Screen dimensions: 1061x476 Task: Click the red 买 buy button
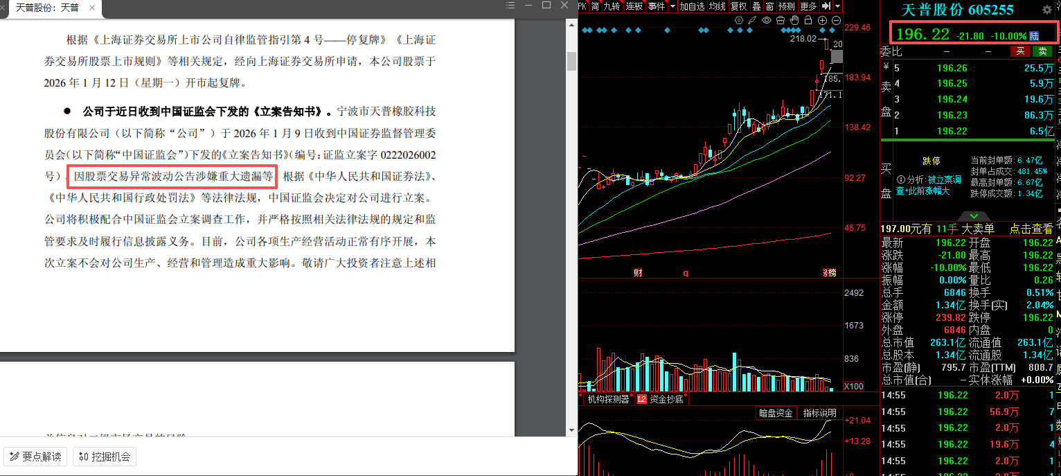pos(1019,51)
